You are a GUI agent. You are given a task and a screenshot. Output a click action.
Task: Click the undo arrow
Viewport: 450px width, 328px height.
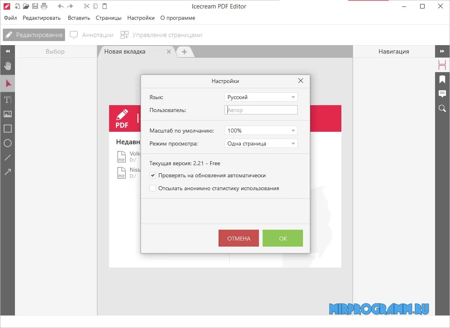click(61, 6)
